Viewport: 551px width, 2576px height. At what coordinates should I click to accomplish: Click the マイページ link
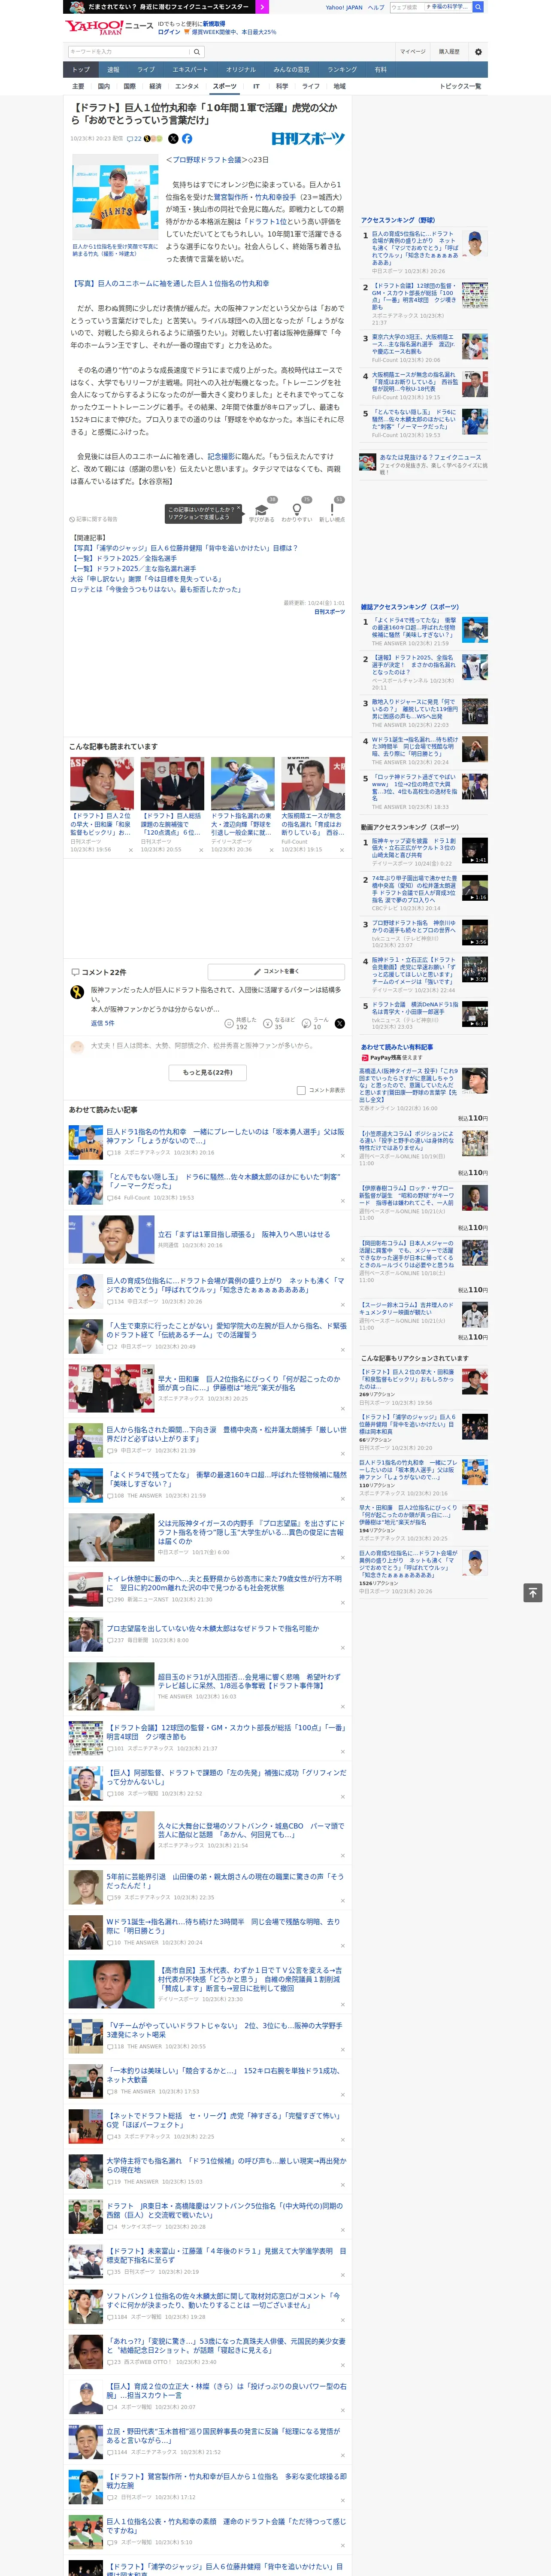(413, 51)
